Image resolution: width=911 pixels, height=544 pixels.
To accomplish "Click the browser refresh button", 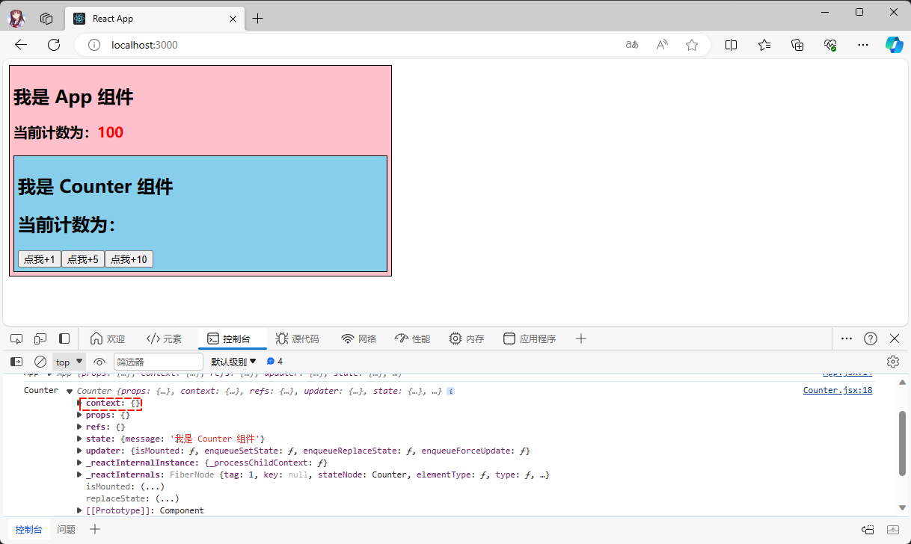I will coord(54,45).
